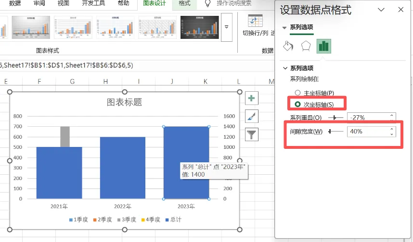The height and width of the screenshot is (242, 413).
Task: Click the gray 3季度 bar for 2021年
Action: coord(65,137)
